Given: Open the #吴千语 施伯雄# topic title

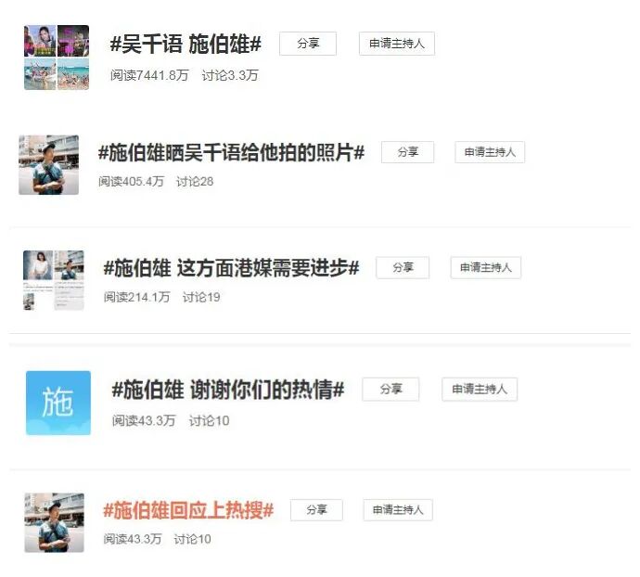Looking at the screenshot, I should [x=186, y=44].
